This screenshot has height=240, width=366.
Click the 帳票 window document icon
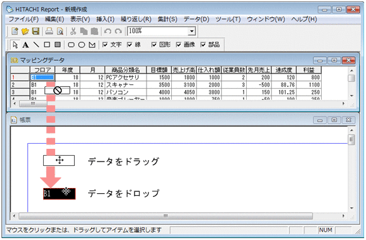pyautogui.click(x=14, y=120)
